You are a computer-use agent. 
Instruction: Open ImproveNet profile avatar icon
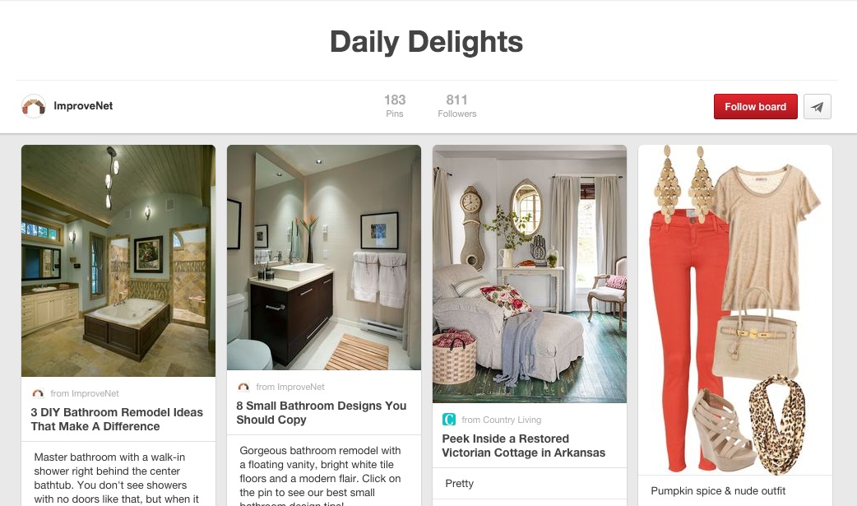[x=34, y=106]
